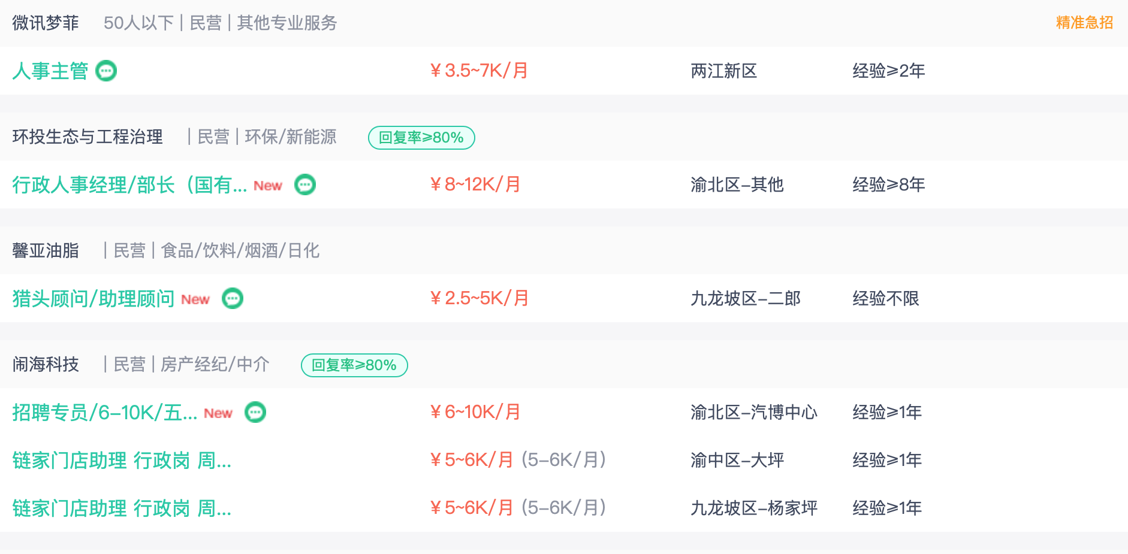Visit company page for 微讯梦菲
Image resolution: width=1128 pixels, height=554 pixels.
click(46, 23)
